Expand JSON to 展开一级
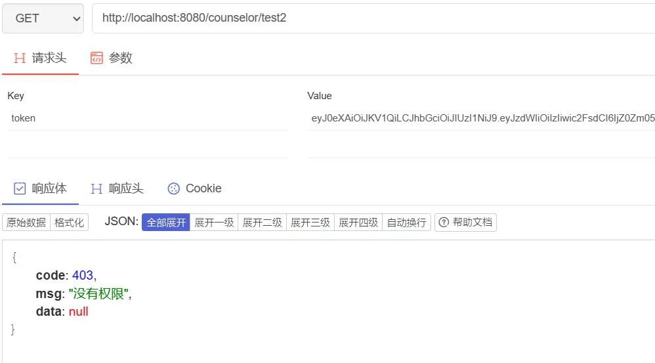655x363 pixels. 214,223
